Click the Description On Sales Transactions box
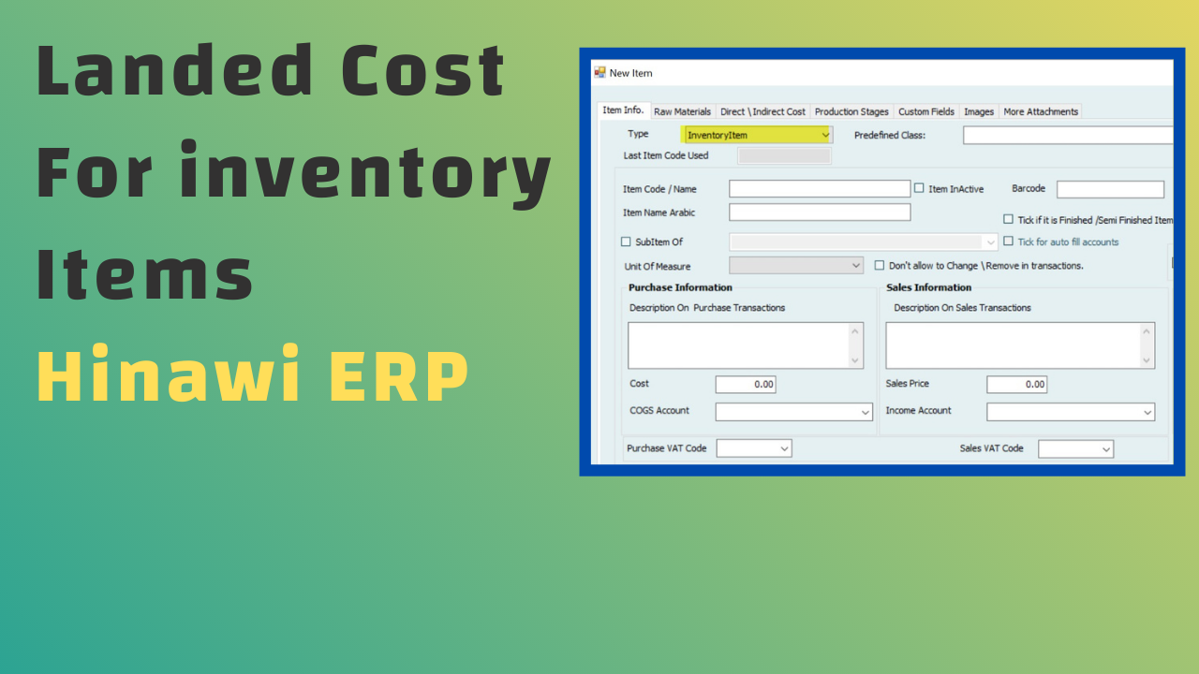The width and height of the screenshot is (1199, 674). [1020, 345]
